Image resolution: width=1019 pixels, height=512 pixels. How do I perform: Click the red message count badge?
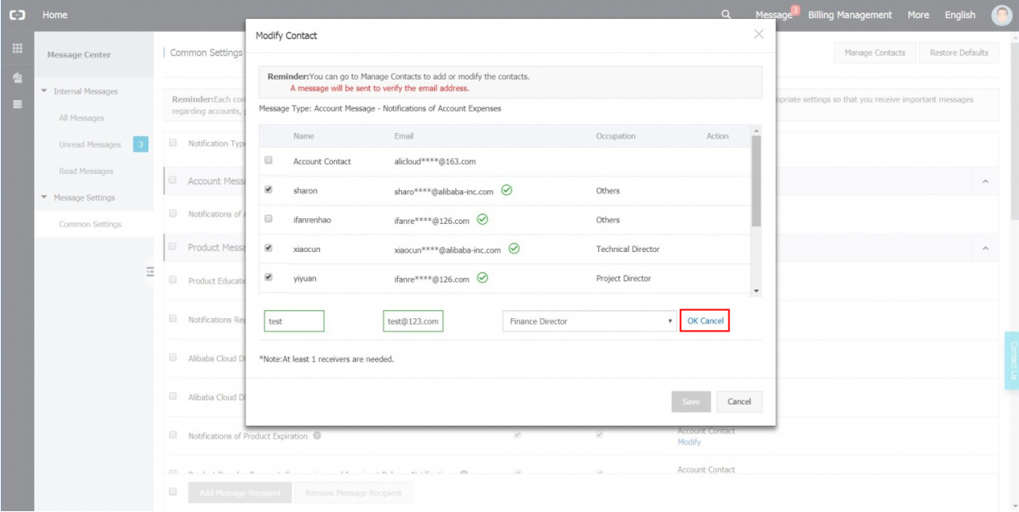coord(794,10)
